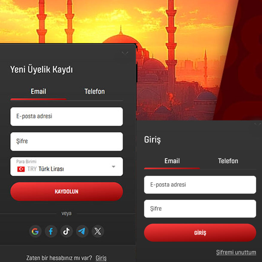This screenshot has height=262, width=262.
Task: Use the X (Twitter) sign-up icon
Action: [98, 231]
